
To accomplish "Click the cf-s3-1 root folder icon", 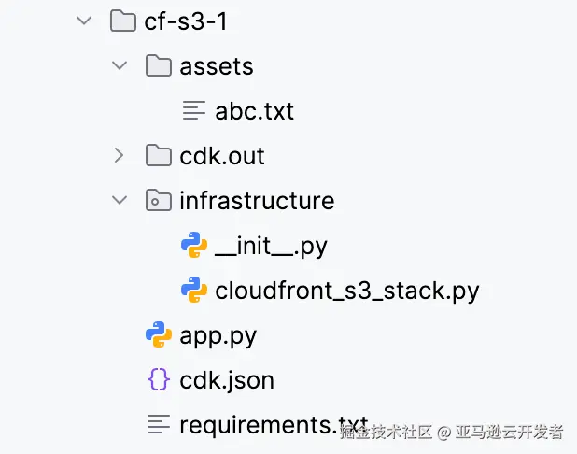I will tap(122, 21).
